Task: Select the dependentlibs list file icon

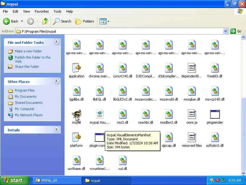Action: pyautogui.click(x=192, y=68)
